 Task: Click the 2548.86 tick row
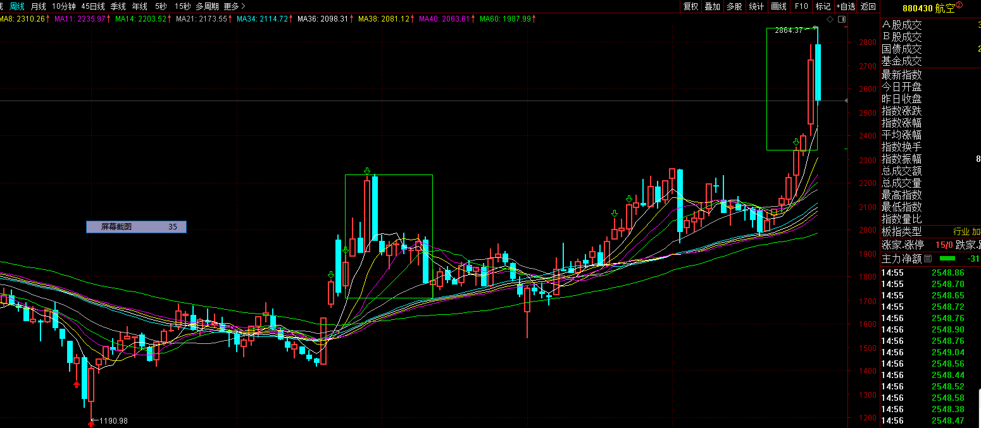(930, 272)
